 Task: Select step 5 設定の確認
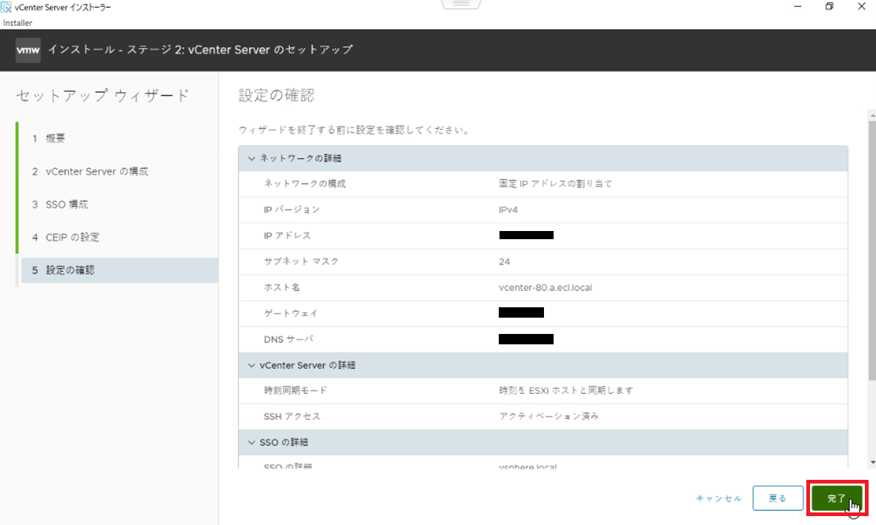pyautogui.click(x=119, y=270)
